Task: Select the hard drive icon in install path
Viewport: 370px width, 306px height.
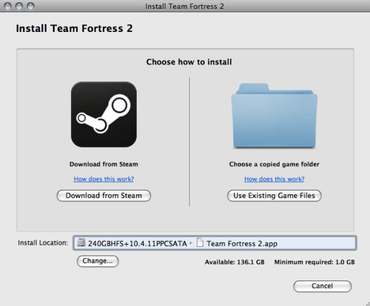Action: 81,242
